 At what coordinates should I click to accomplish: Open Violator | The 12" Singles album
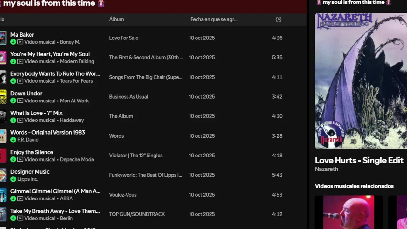click(x=136, y=156)
